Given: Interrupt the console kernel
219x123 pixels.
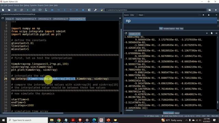Looking at the screenshot, I should 207,33.
